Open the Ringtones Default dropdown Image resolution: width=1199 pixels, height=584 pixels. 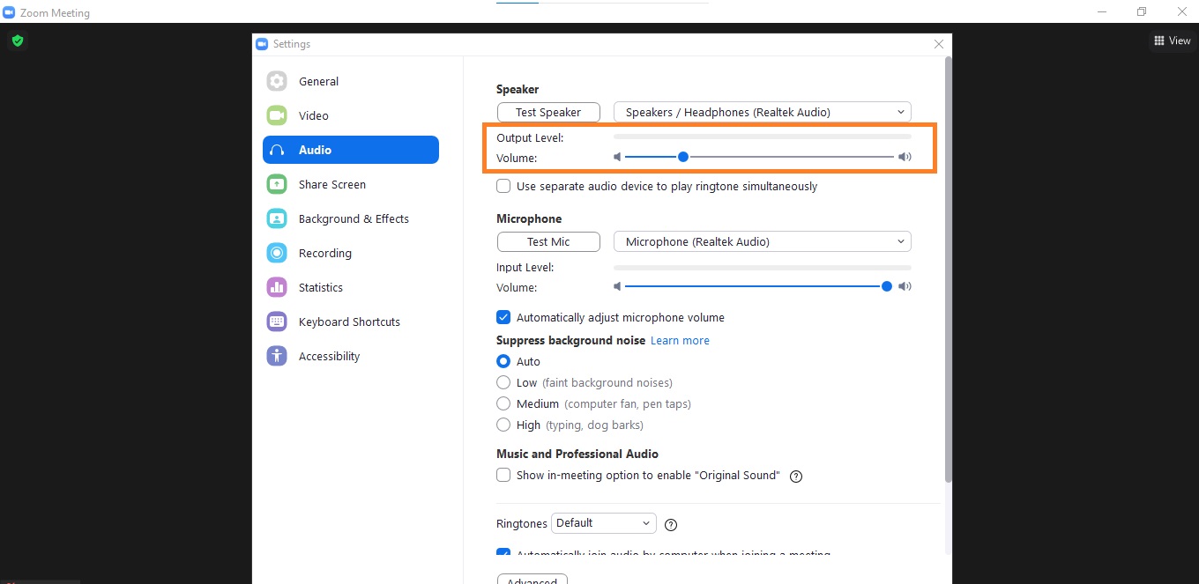pos(604,523)
